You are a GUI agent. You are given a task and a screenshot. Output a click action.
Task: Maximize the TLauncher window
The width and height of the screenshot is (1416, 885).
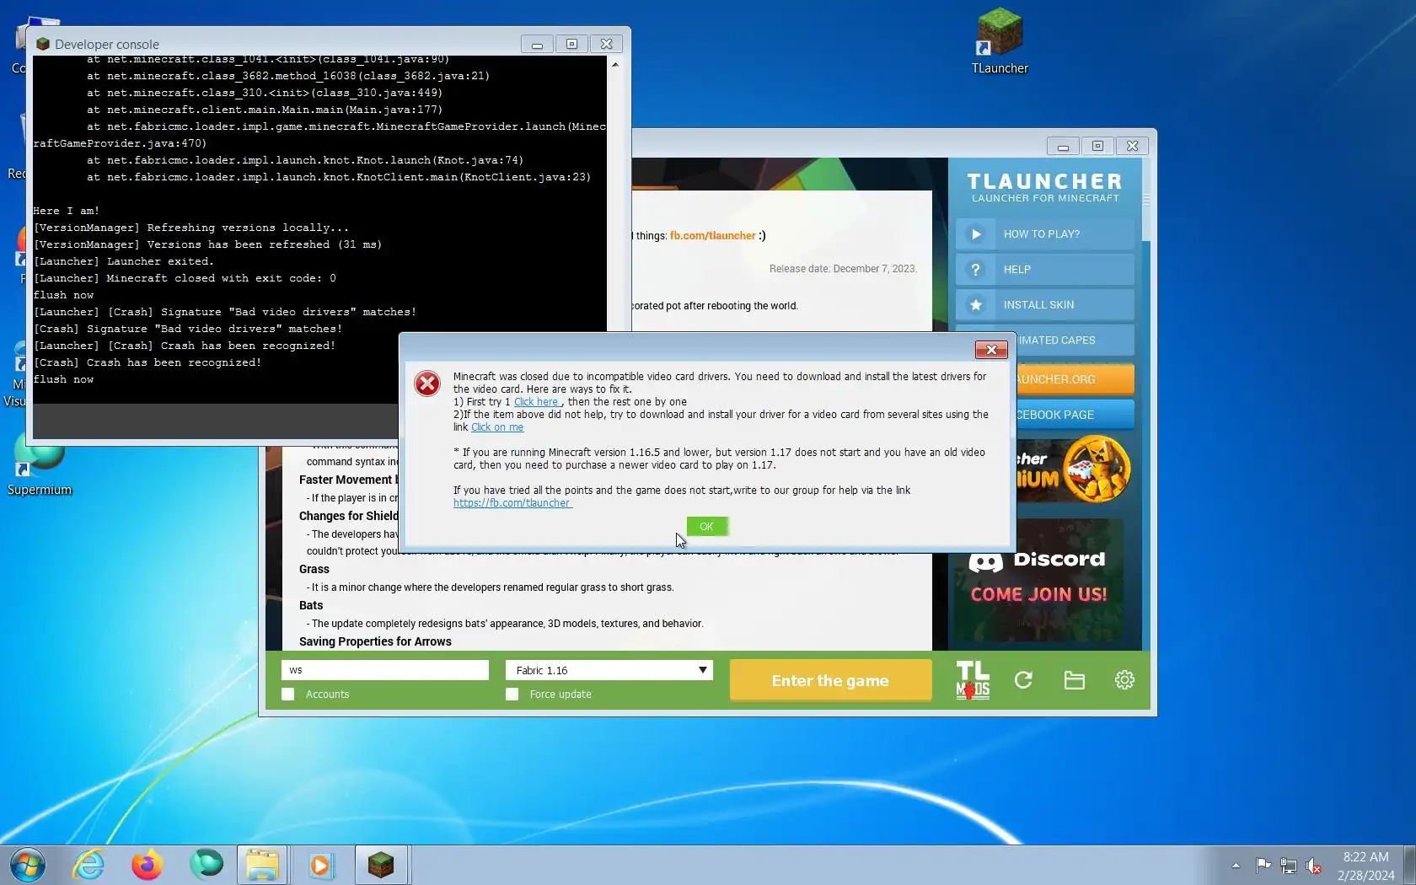[x=1097, y=146]
